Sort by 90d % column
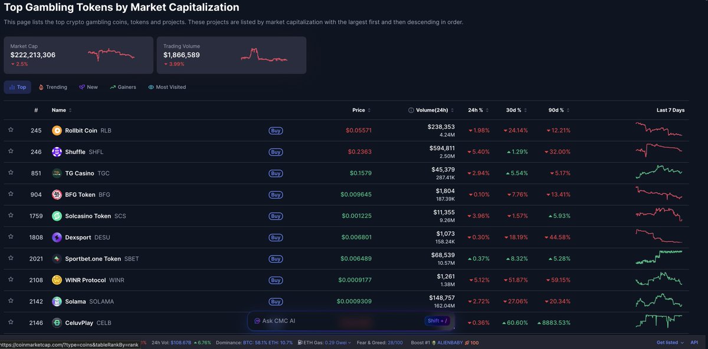Image resolution: width=708 pixels, height=349 pixels. 559,110
